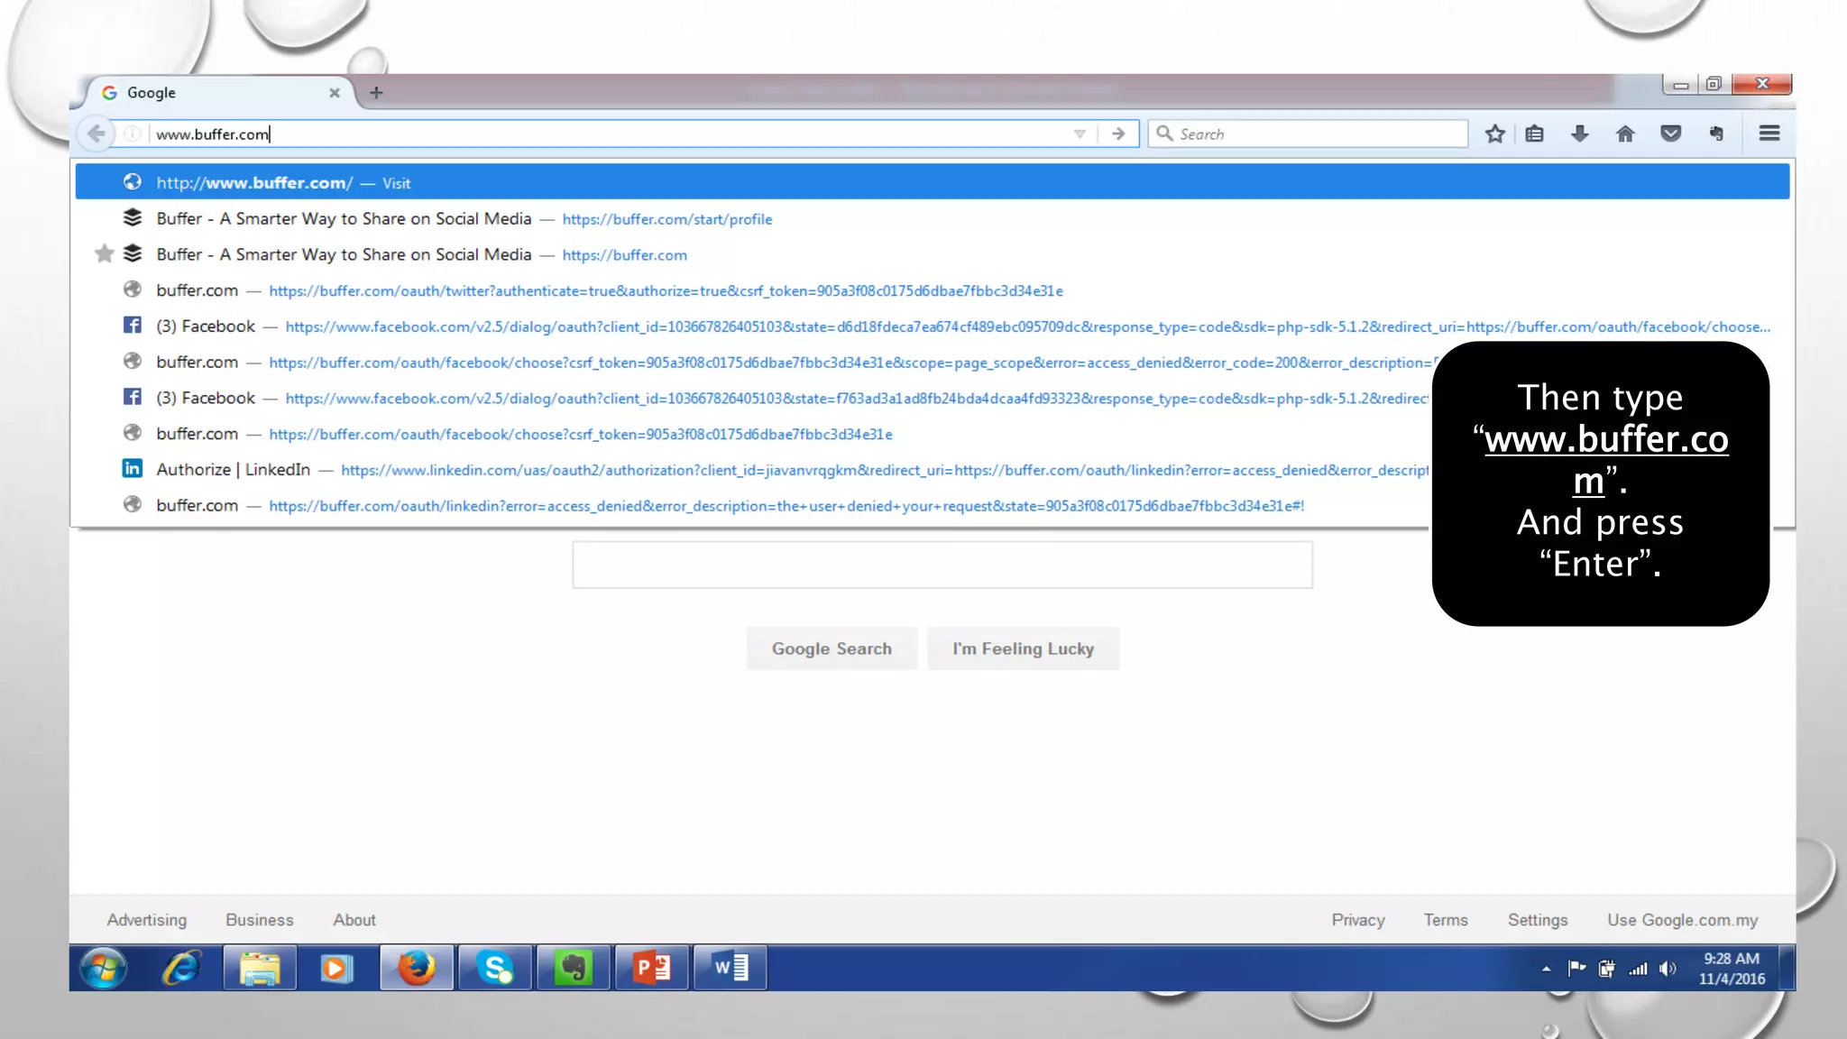This screenshot has height=1039, width=1847.
Task: Open the Windows Start button
Action: [x=103, y=969]
